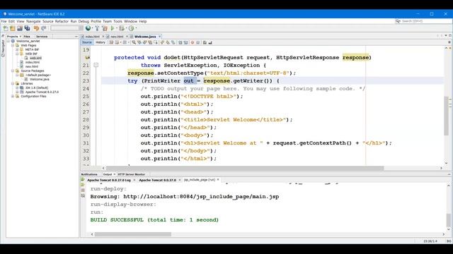Collapse the Source Packages node
The height and width of the screenshot is (254, 453).
coord(13,71)
